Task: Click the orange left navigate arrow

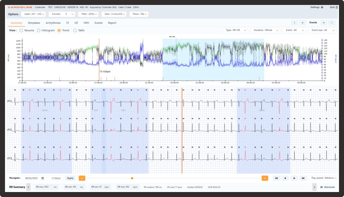Action: (82, 178)
